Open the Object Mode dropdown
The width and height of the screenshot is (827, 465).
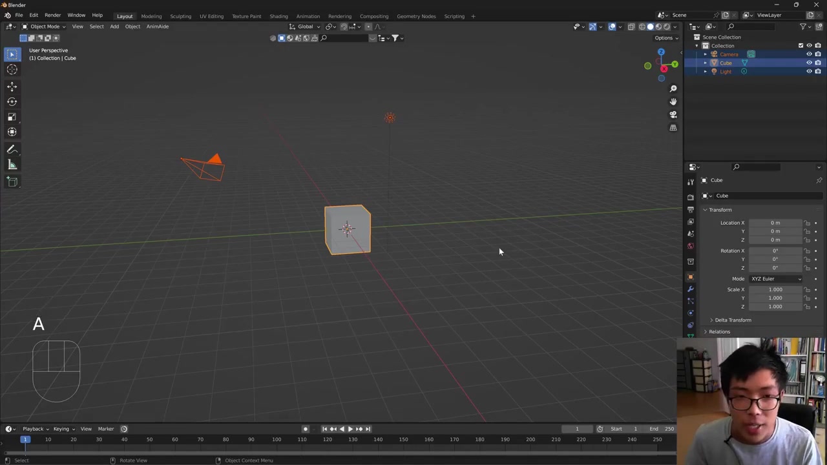click(x=44, y=26)
